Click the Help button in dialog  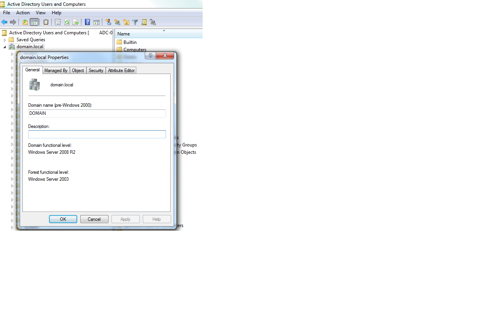tap(157, 219)
